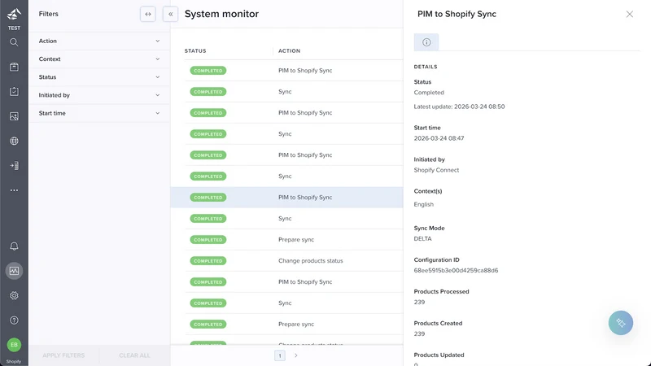The width and height of the screenshot is (651, 366).
Task: Close the PIM to Shopify Sync details panel
Action: (x=629, y=14)
